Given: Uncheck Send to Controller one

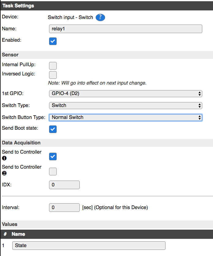Looking at the screenshot, I should 53,156.
